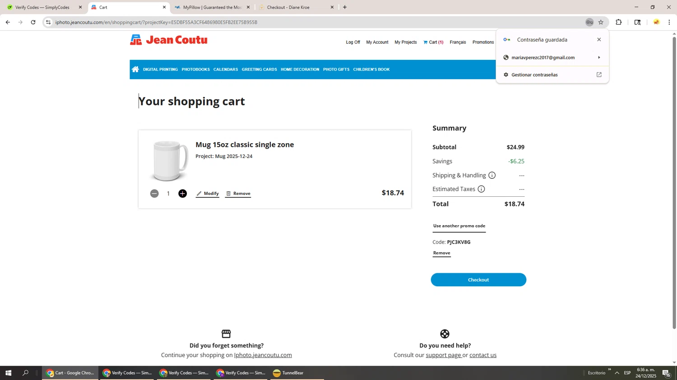Click the page vertical scrollbar
677x380 pixels.
coord(674,182)
